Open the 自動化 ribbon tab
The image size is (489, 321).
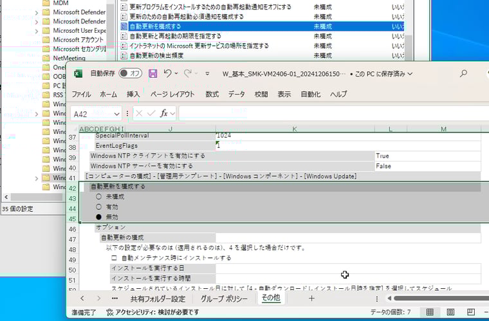(x=311, y=94)
